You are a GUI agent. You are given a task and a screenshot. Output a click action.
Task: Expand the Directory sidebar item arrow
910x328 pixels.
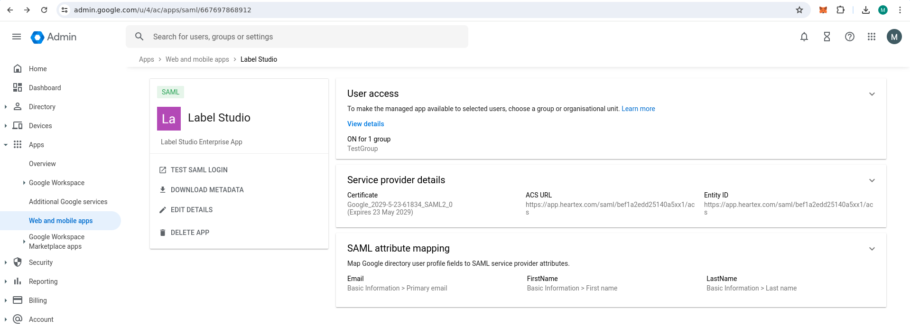pyautogui.click(x=6, y=107)
